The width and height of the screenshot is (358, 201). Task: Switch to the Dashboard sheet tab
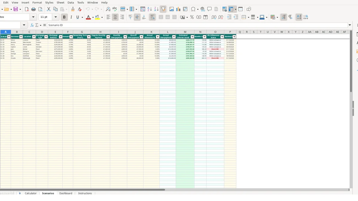[x=66, y=193]
